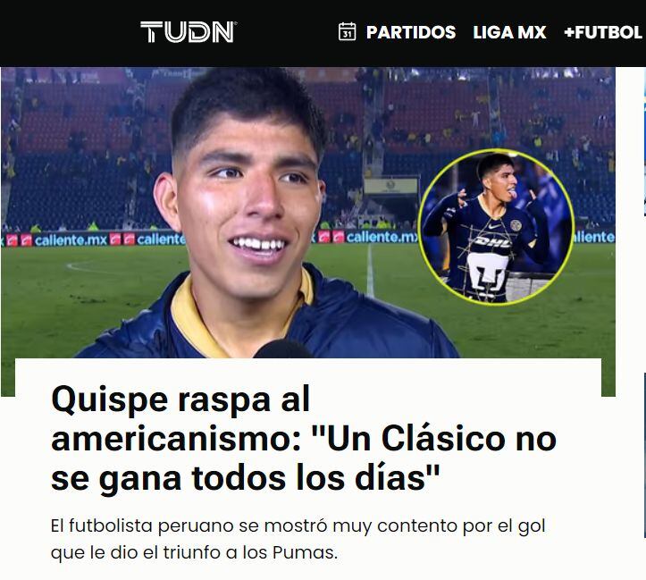
Task: Click the partially visible lower right sidebar card
Action: pos(644,455)
